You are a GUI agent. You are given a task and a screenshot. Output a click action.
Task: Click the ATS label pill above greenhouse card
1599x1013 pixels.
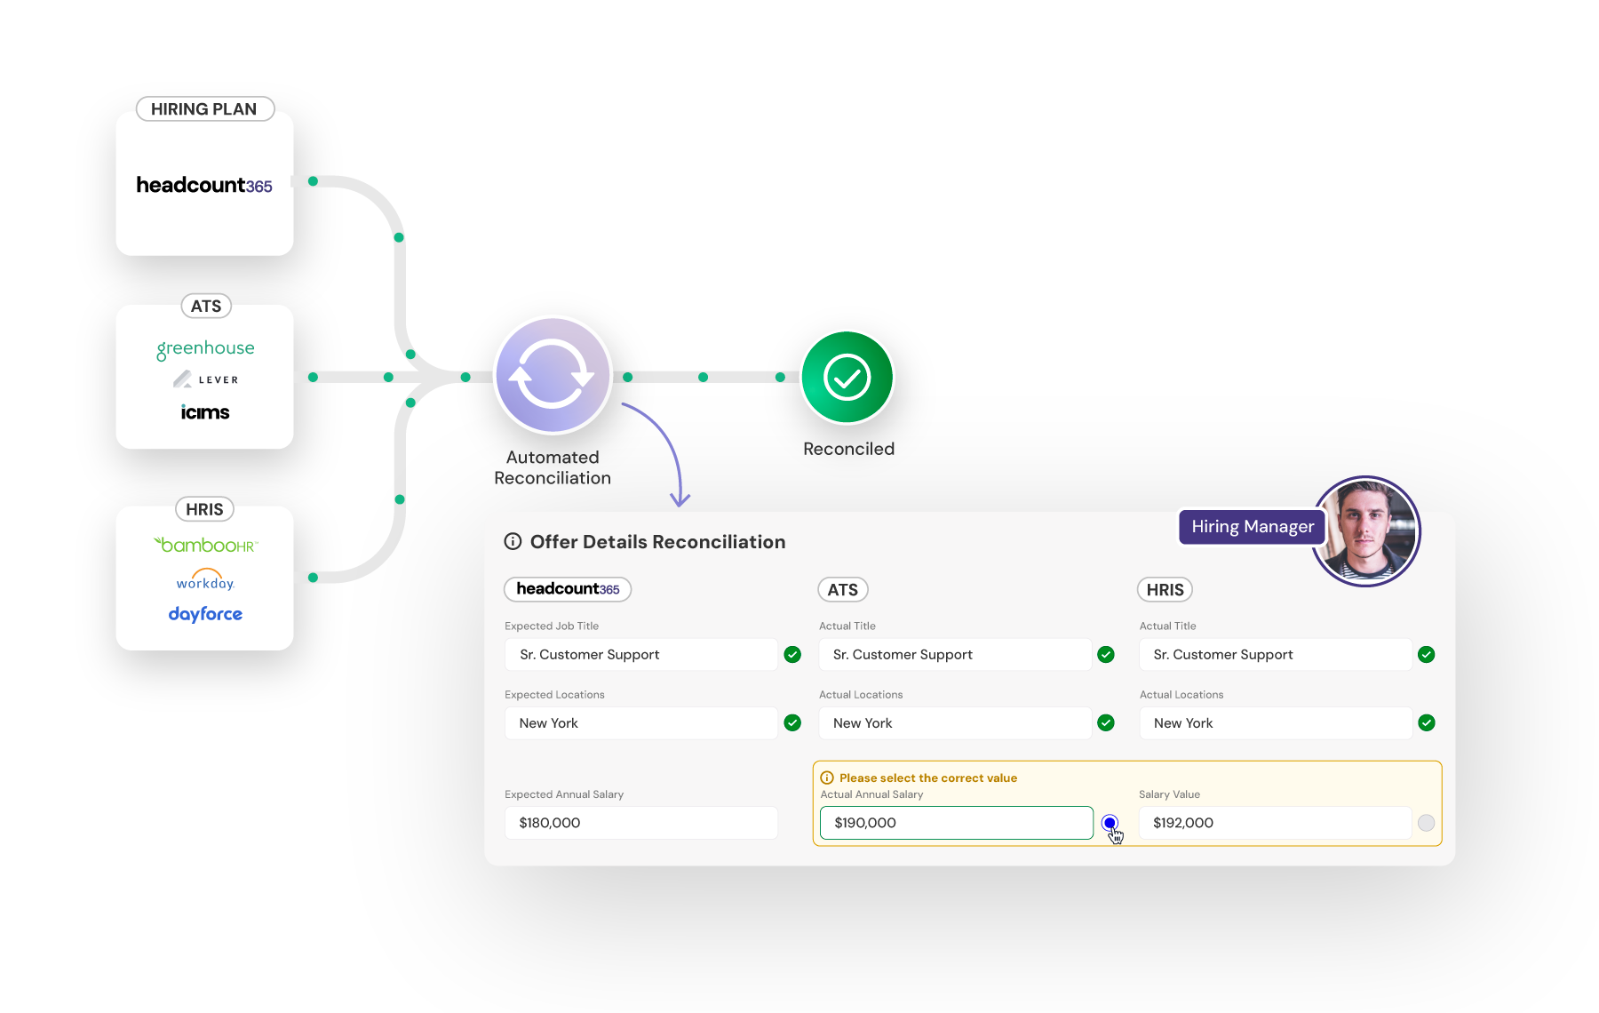pos(206,306)
